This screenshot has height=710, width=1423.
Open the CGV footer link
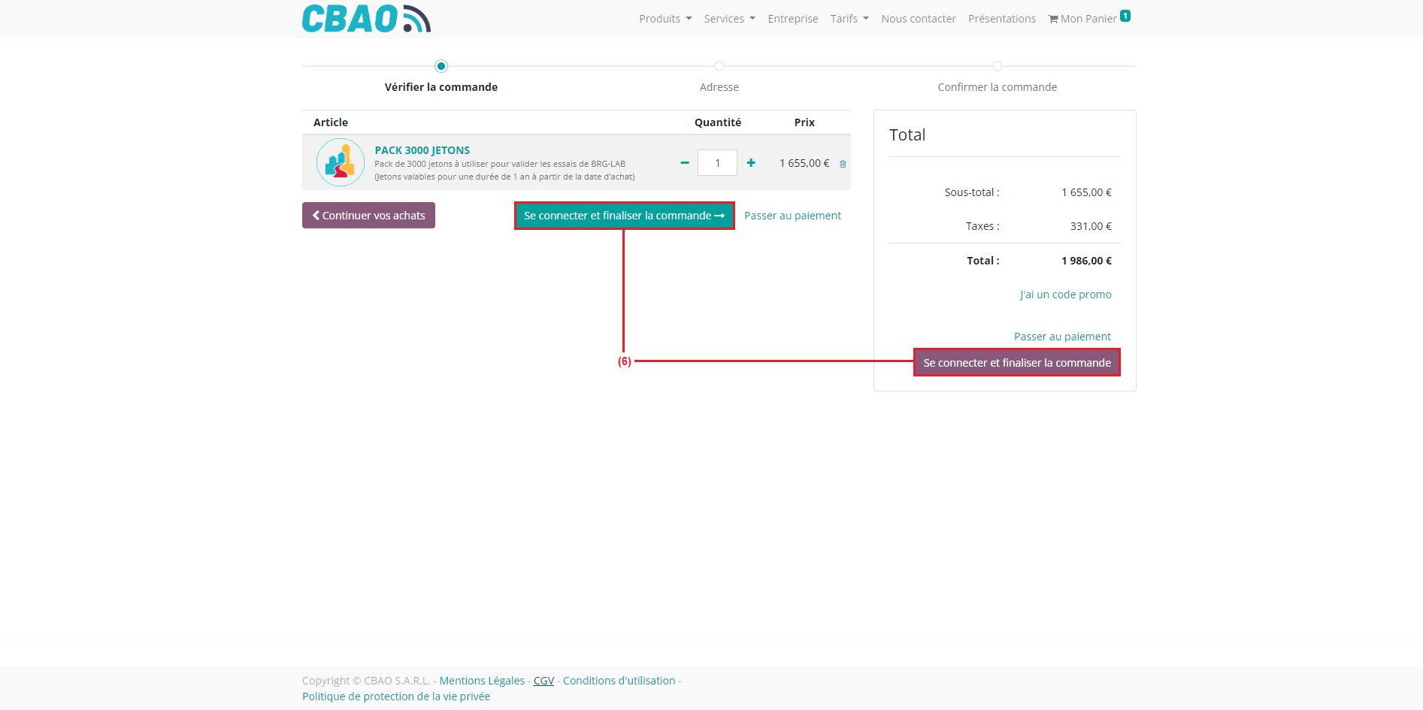[x=543, y=681]
